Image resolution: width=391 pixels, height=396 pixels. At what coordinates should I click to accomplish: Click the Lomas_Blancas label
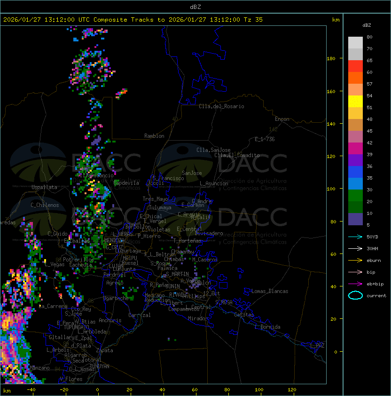click(270, 292)
